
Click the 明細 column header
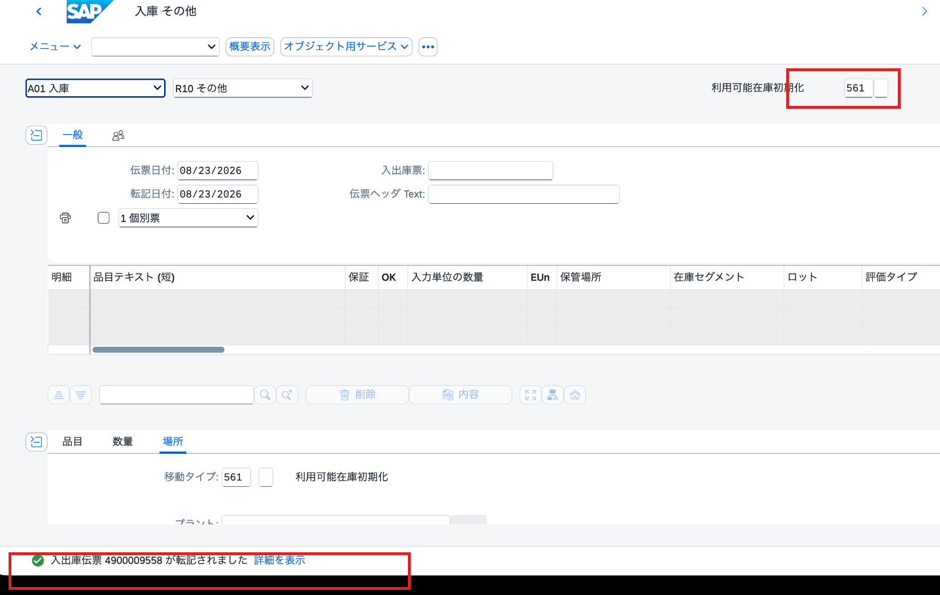coord(68,277)
